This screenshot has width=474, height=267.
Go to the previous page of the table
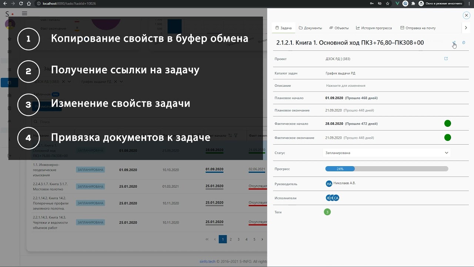215,239
